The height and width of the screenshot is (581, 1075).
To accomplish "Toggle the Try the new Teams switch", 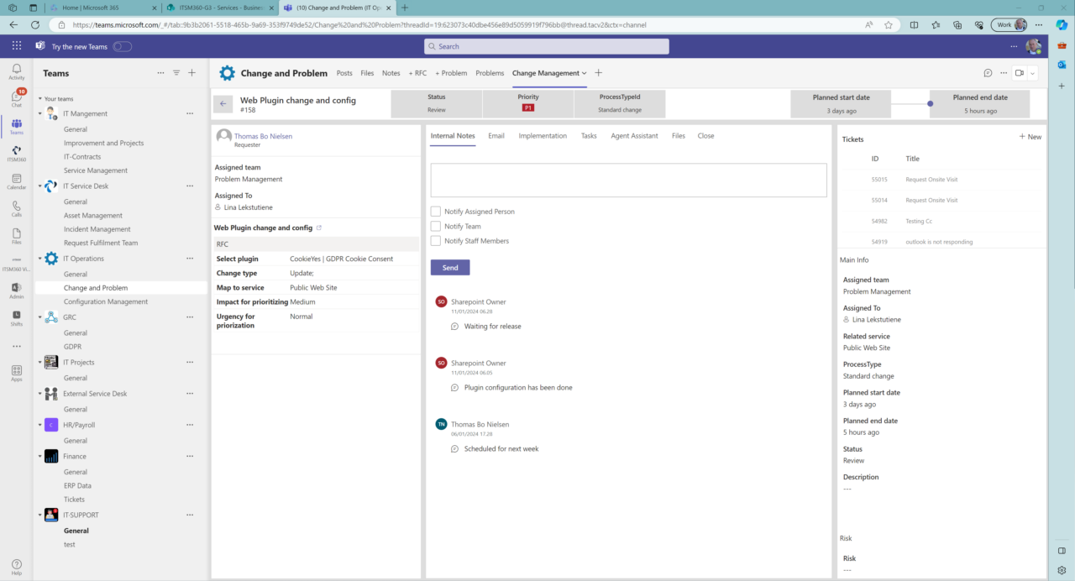I will click(122, 46).
